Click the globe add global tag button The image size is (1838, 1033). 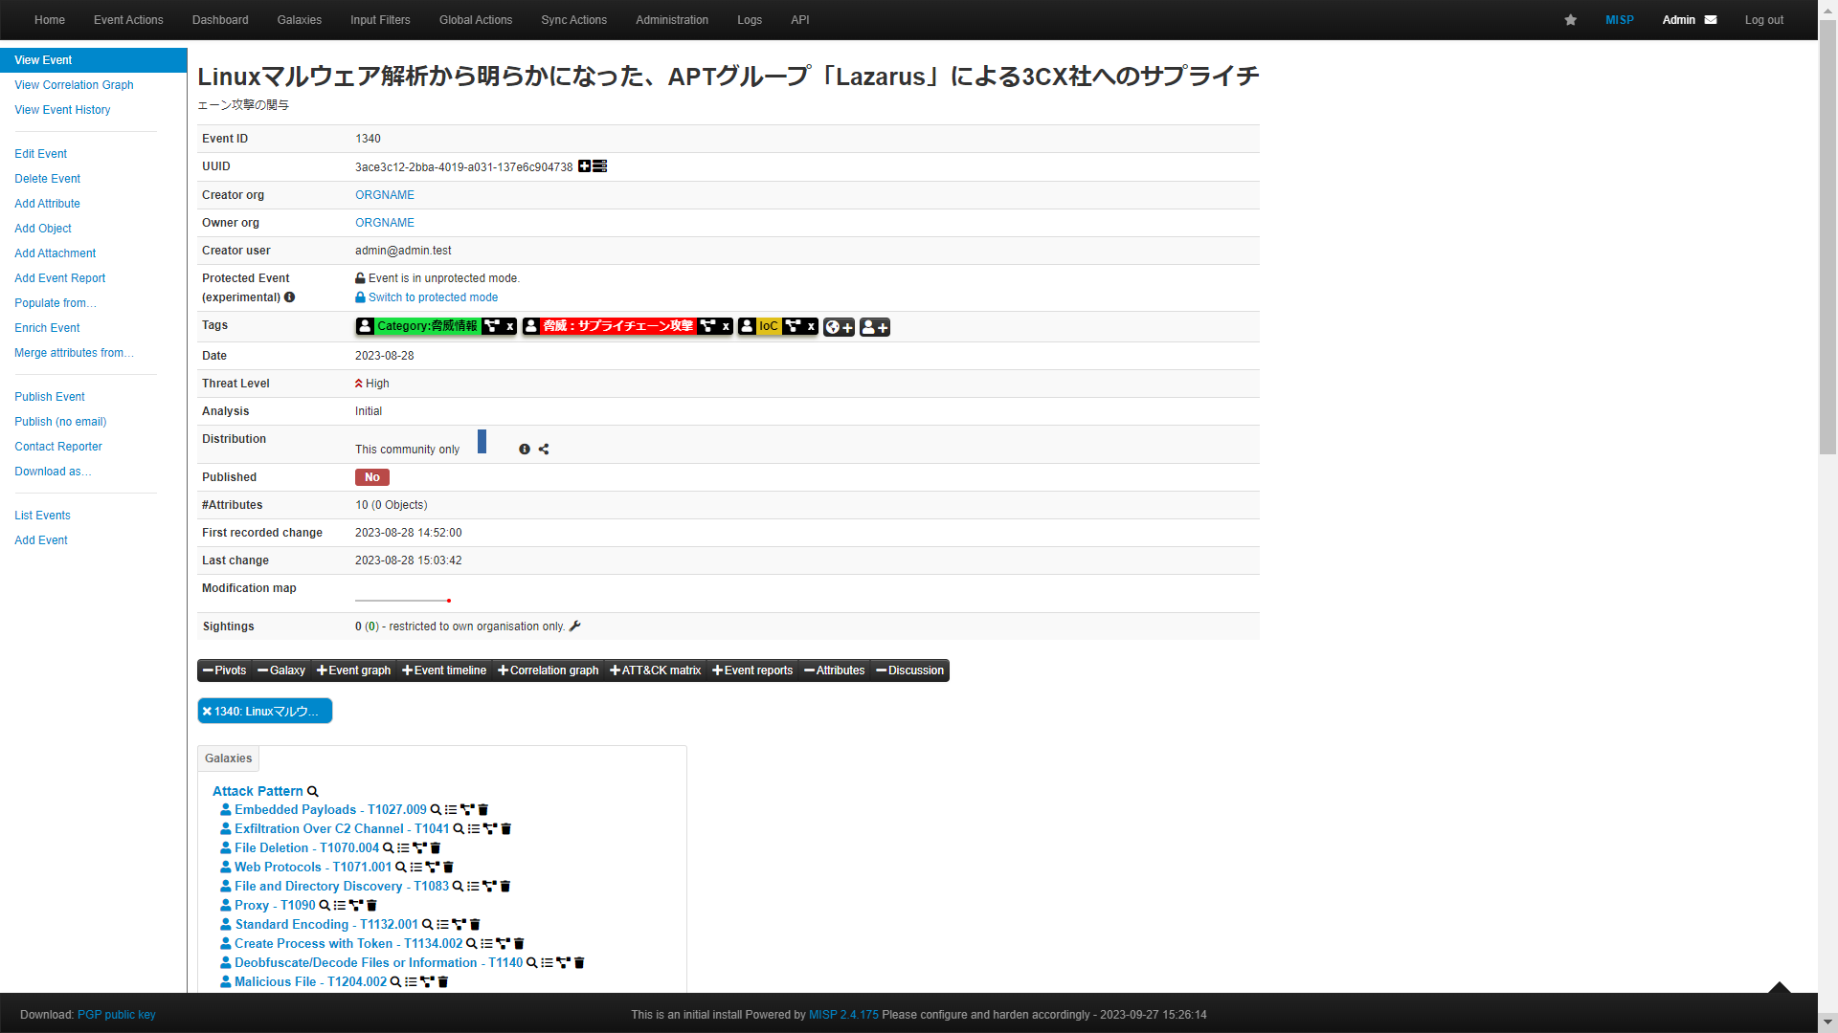839,327
